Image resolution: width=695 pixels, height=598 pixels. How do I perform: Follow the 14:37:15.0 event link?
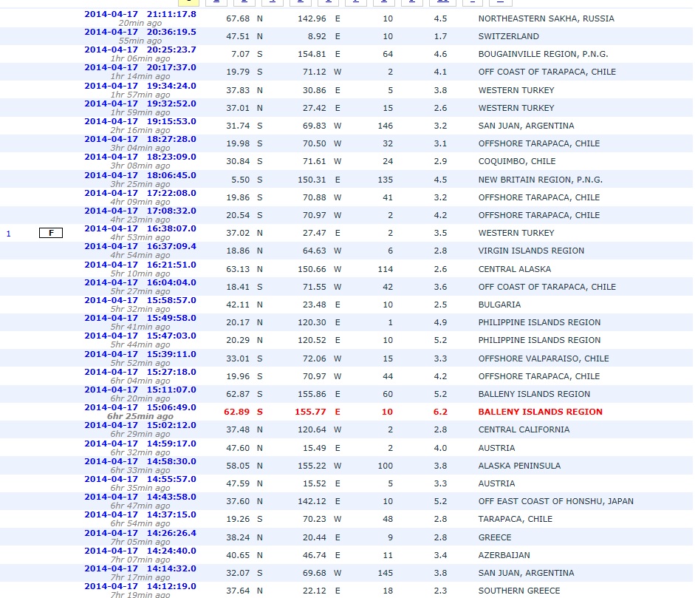click(x=140, y=515)
